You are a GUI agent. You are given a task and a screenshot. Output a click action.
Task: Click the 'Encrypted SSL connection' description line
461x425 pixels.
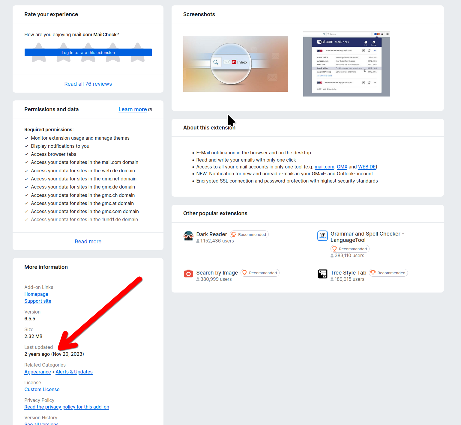pyautogui.click(x=287, y=181)
